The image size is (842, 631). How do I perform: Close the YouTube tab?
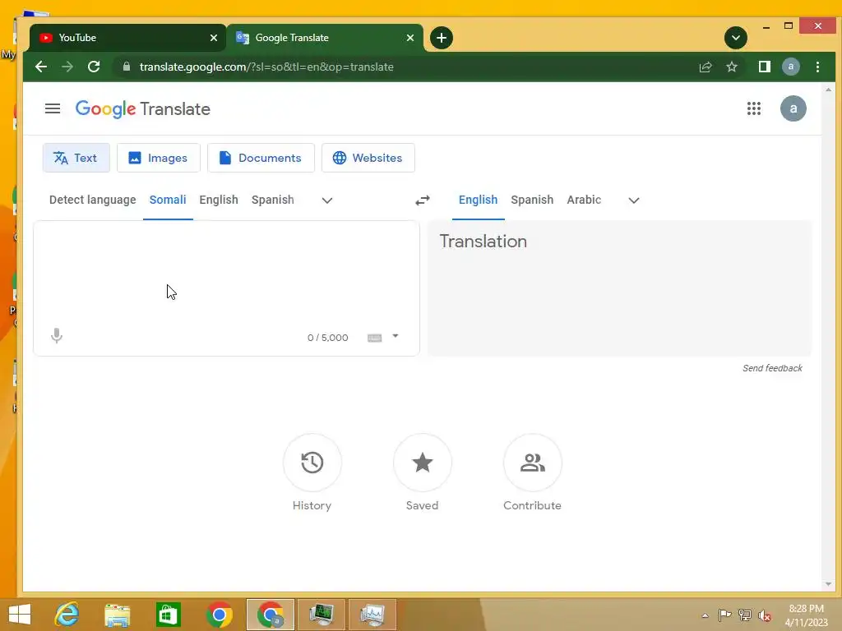pos(214,38)
